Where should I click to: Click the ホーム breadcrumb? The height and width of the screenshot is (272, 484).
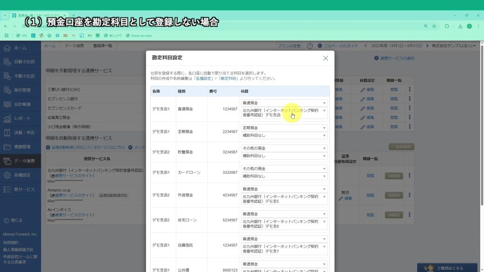tap(50, 46)
